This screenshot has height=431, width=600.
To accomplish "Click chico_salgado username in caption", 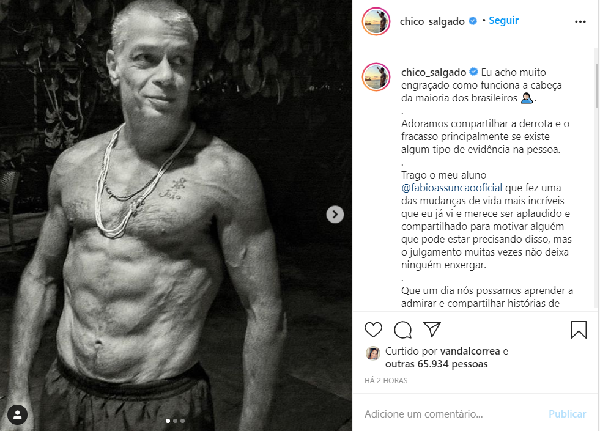I will tap(434, 72).
